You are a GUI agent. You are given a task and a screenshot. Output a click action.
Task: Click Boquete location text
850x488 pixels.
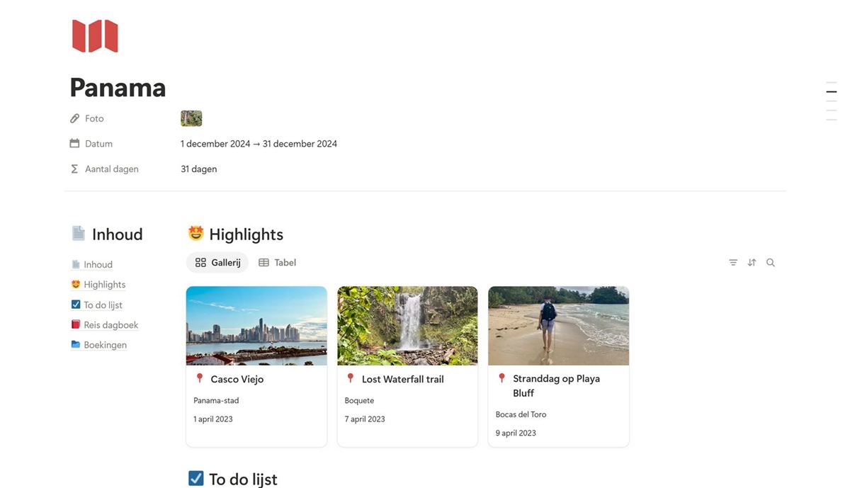click(x=359, y=401)
